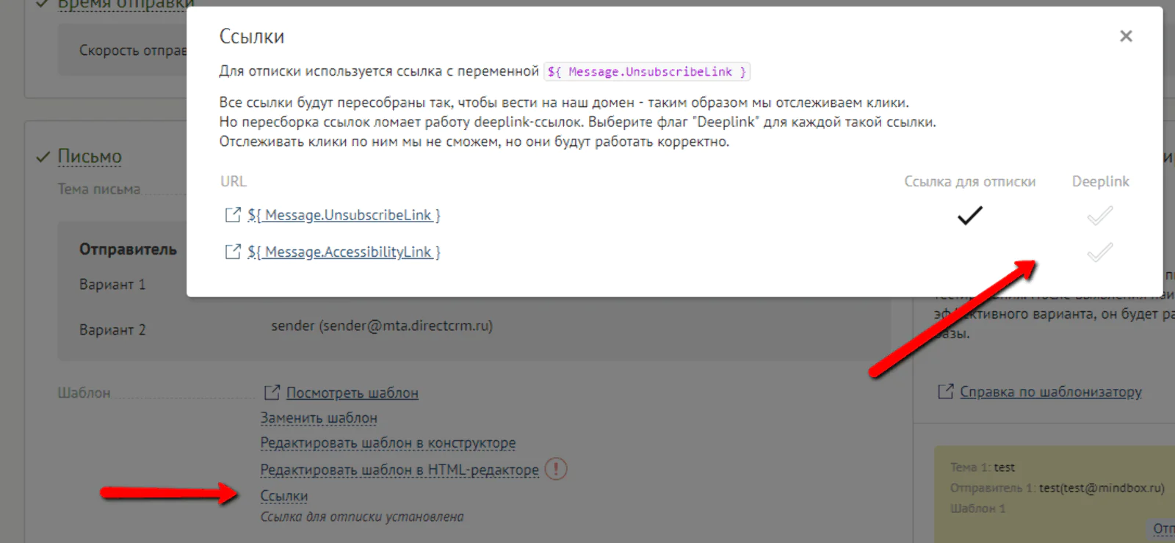1175x543 pixels.
Task: Click Тема 1: test in preview card
Action: (983, 467)
